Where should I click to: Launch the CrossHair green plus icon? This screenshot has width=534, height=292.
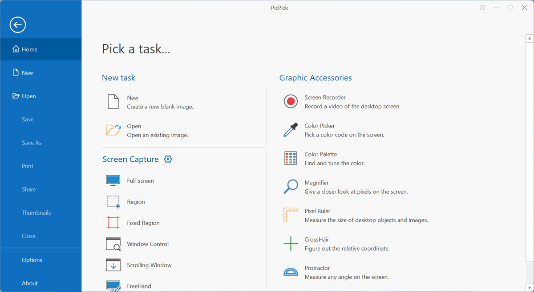[x=291, y=244]
